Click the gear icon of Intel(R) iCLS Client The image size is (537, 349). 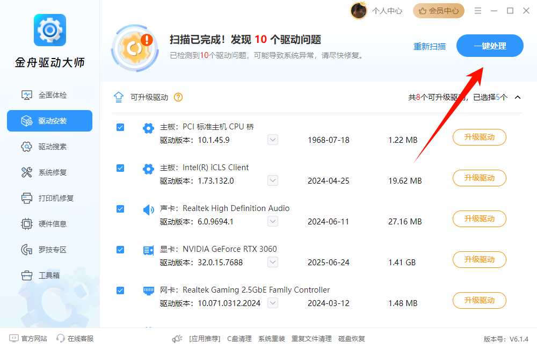[x=148, y=169]
